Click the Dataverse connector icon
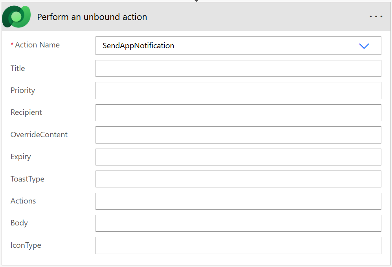The height and width of the screenshot is (267, 392). pos(16,17)
